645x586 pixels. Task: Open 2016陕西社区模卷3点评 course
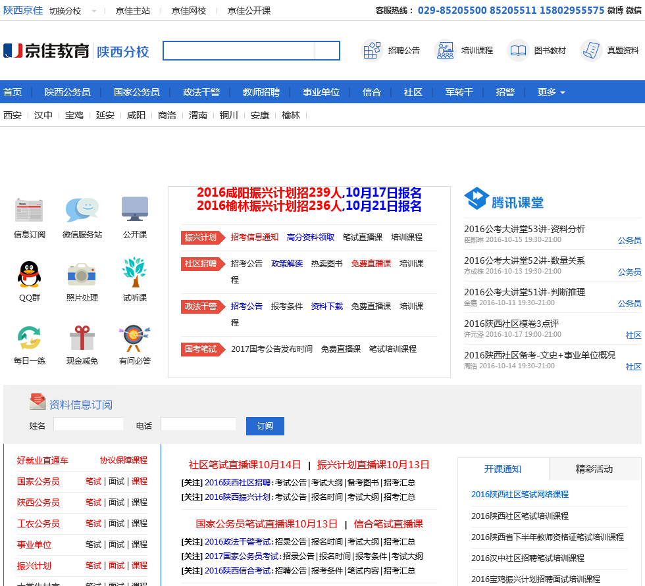(511, 324)
